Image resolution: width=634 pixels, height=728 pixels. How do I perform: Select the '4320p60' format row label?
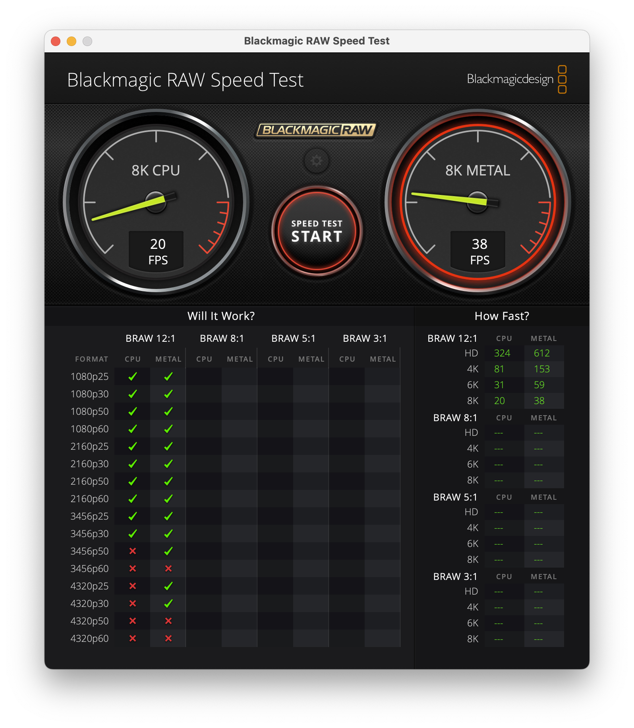click(x=89, y=639)
